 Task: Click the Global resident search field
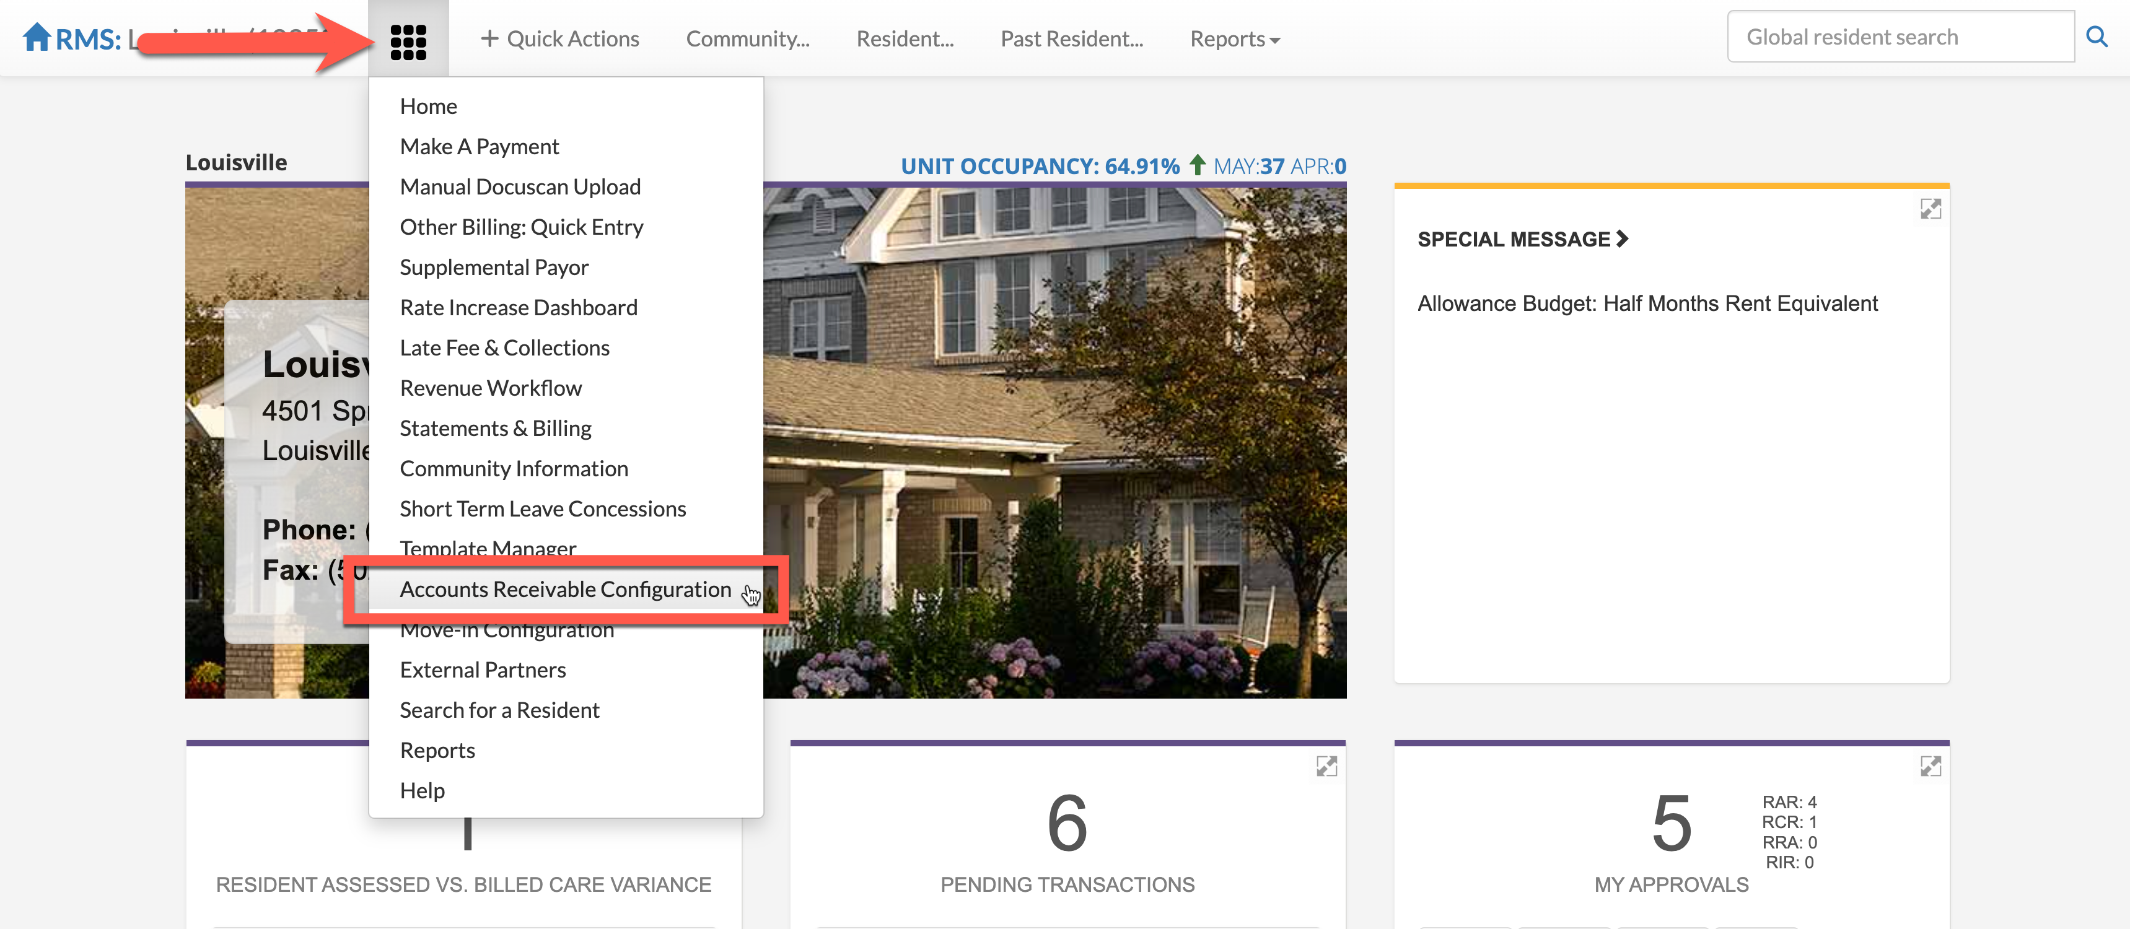click(x=1900, y=37)
